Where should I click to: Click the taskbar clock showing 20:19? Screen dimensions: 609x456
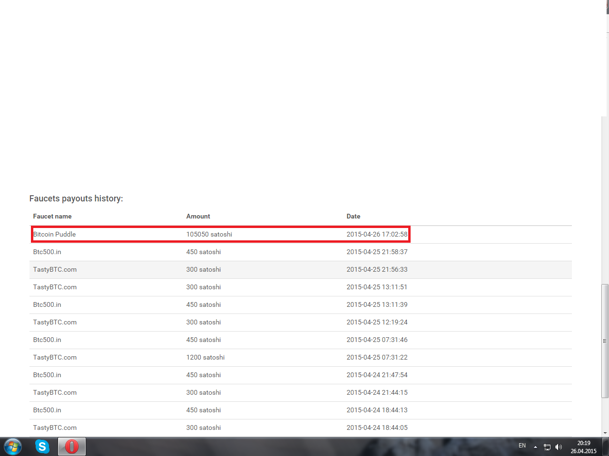tap(584, 447)
